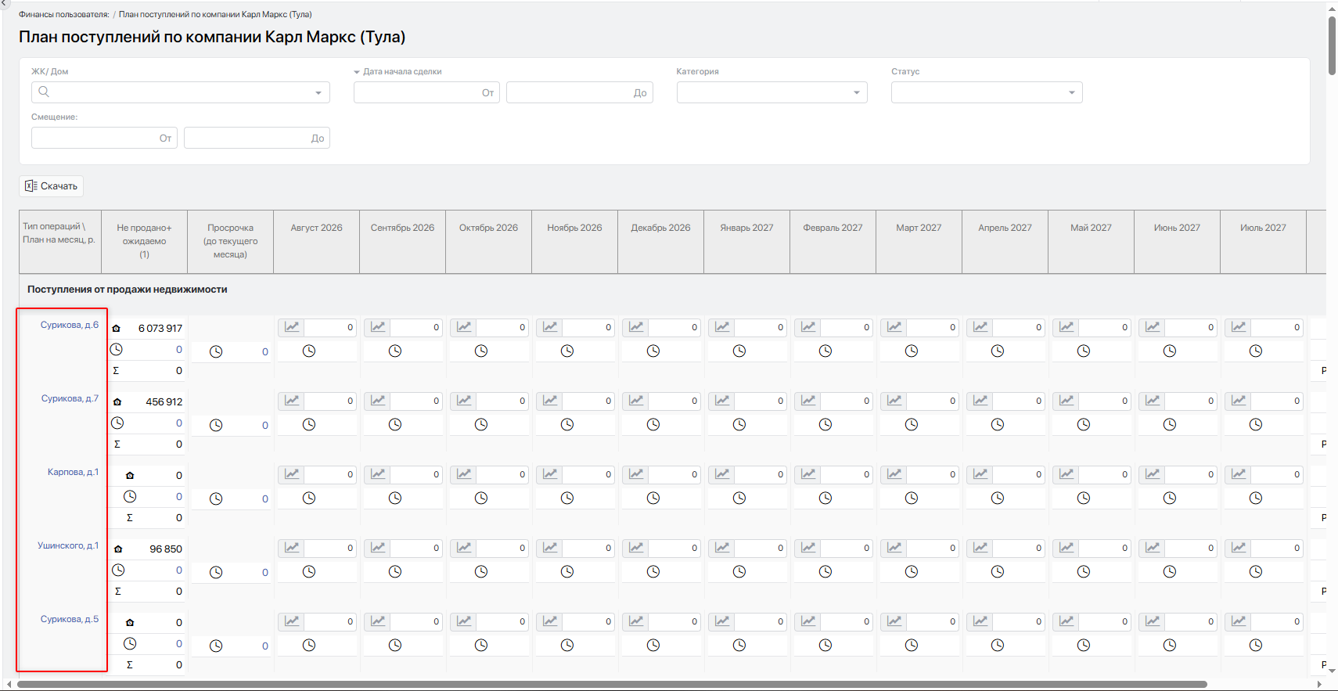Click the chart icon for Сурикова, д.6 Июль 2027
Viewport: 1338px width, 691px height.
coord(1239,327)
